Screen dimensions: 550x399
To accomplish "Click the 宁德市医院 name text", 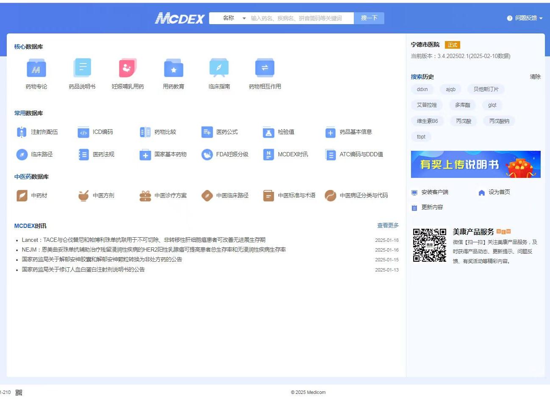I will click(x=425, y=44).
